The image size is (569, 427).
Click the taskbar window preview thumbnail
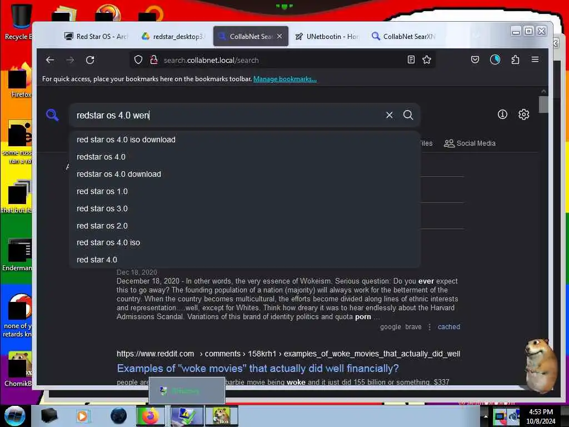pos(187,391)
